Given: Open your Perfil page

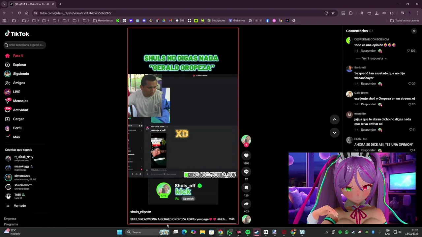Looking at the screenshot, I should pos(17,128).
